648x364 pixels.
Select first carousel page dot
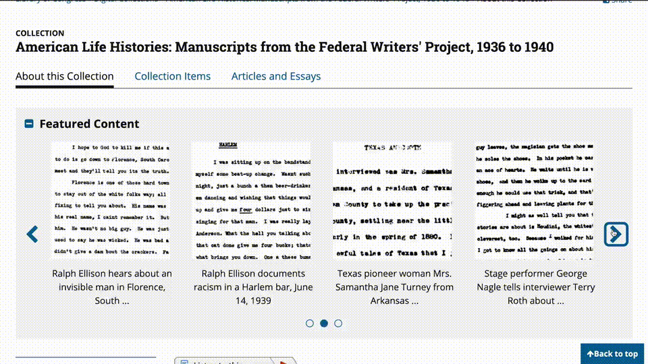point(310,323)
